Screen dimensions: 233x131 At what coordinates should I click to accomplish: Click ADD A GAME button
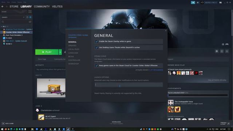coord(8,123)
